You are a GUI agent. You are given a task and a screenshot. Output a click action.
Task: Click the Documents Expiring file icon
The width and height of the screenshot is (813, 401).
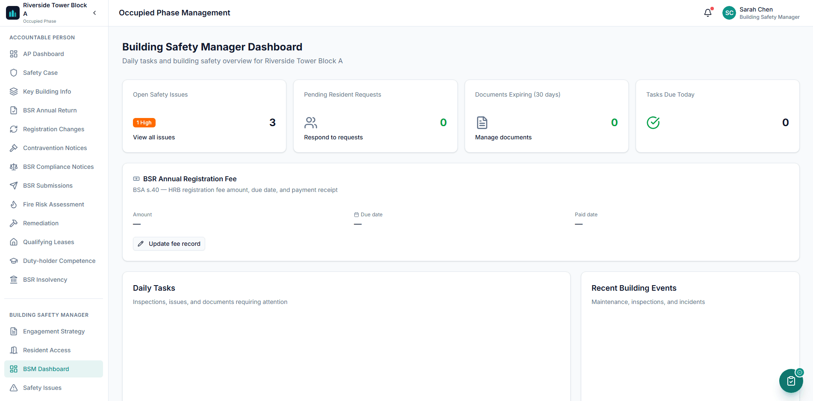tap(482, 123)
